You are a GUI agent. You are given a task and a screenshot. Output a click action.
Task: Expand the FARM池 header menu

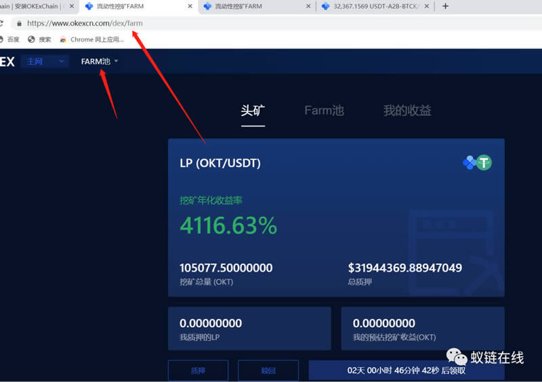[x=100, y=62]
